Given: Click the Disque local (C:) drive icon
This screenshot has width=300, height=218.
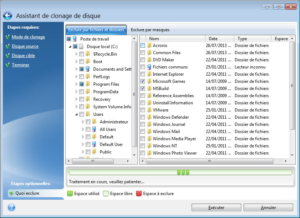Looking at the screenshot, I should tap(81, 46).
